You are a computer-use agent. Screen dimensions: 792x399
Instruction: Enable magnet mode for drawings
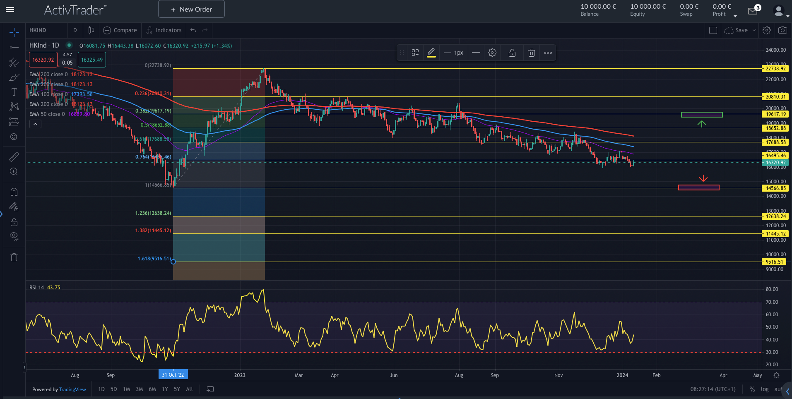tap(14, 192)
